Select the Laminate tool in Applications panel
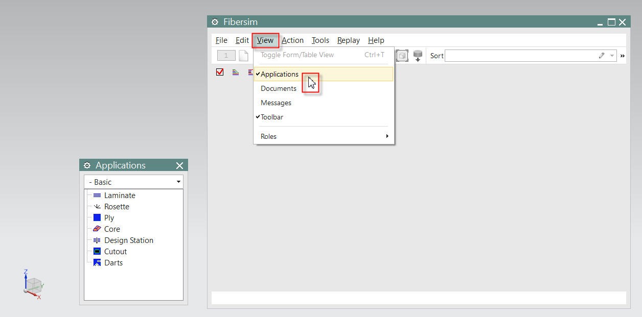The image size is (642, 317). click(x=120, y=195)
